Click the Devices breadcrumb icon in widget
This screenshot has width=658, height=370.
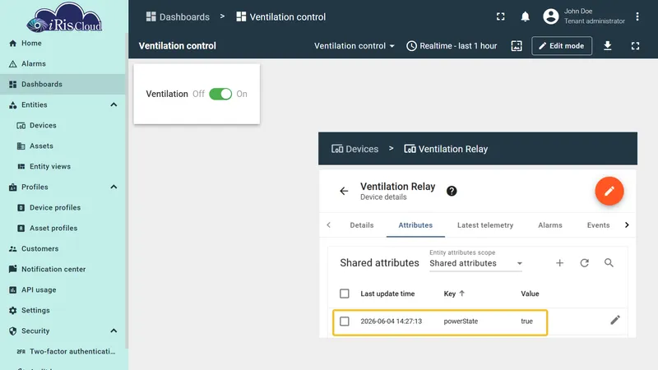point(337,149)
